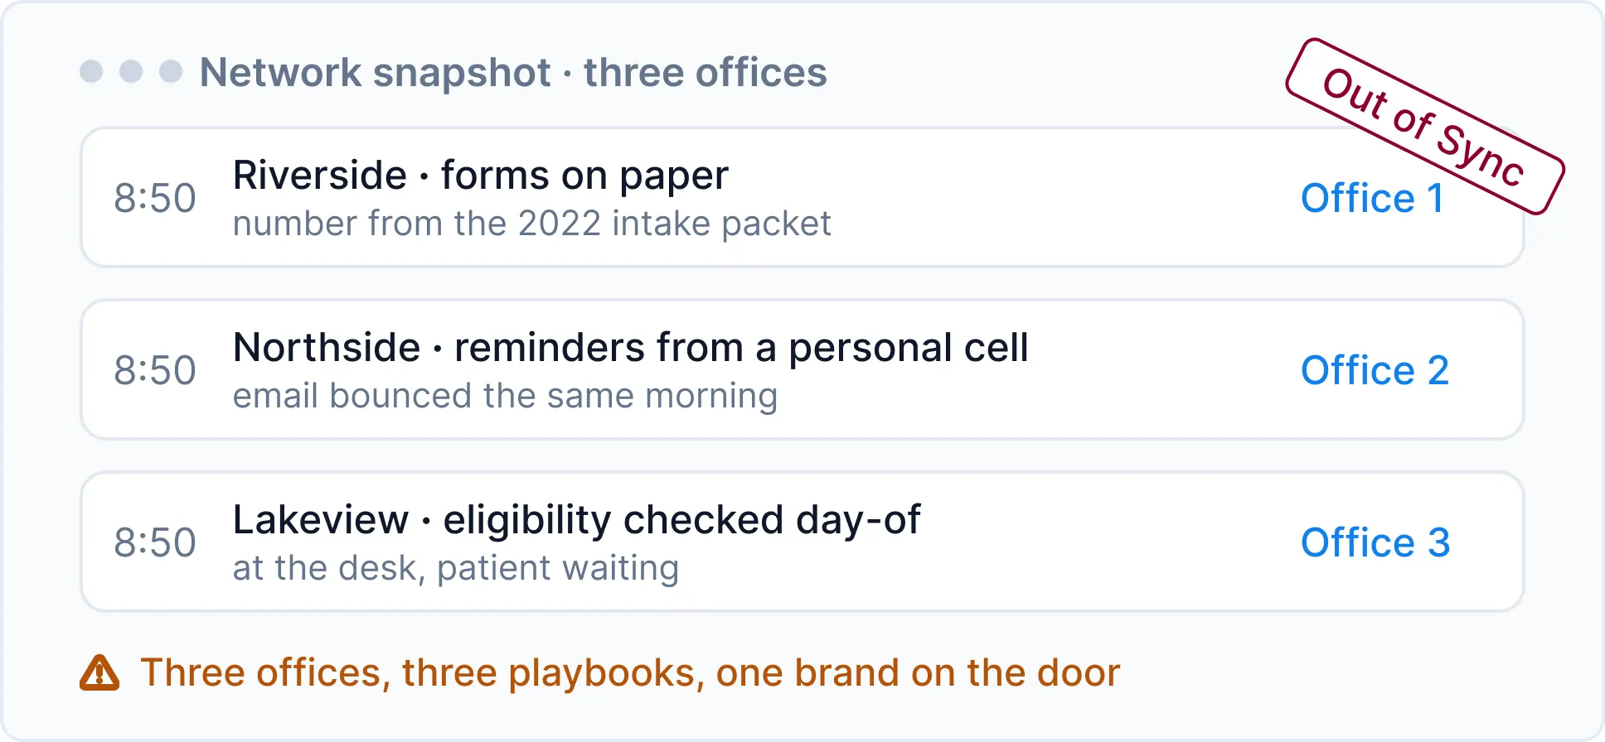The image size is (1605, 742).
Task: Open the Office 3 link
Action: pos(1375,542)
